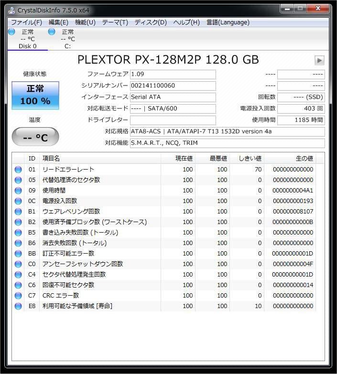Open the 機能(U) menu
The image size is (337, 374).
click(85, 22)
